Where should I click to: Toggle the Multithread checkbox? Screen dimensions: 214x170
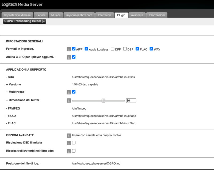coord(74,92)
